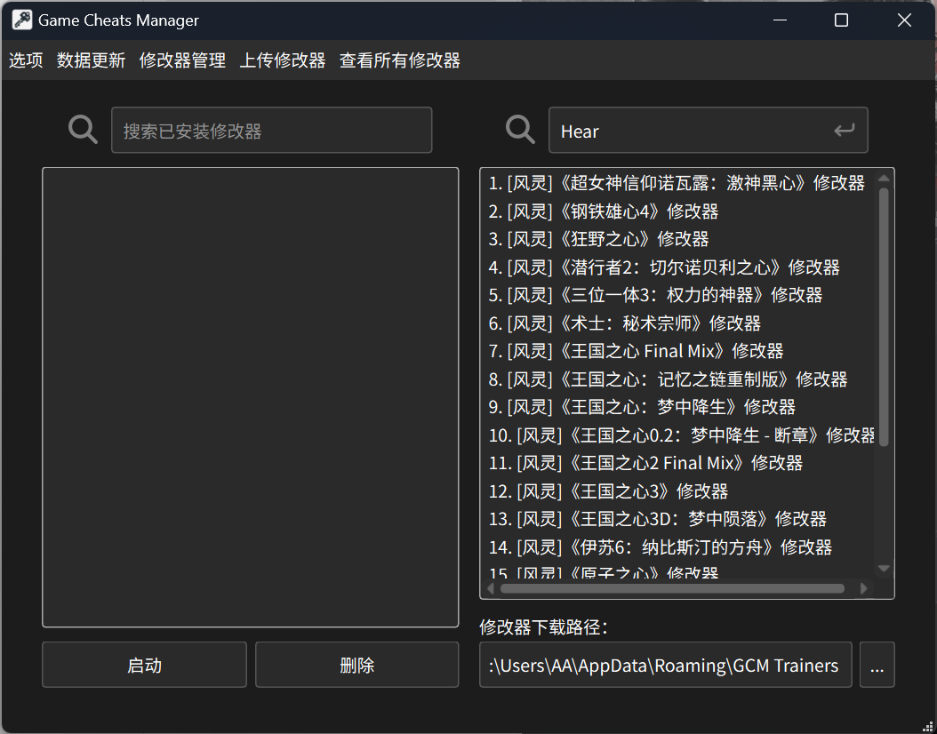The height and width of the screenshot is (734, 937).
Task: Click the enter arrow icon in the Hear search box
Action: [844, 131]
